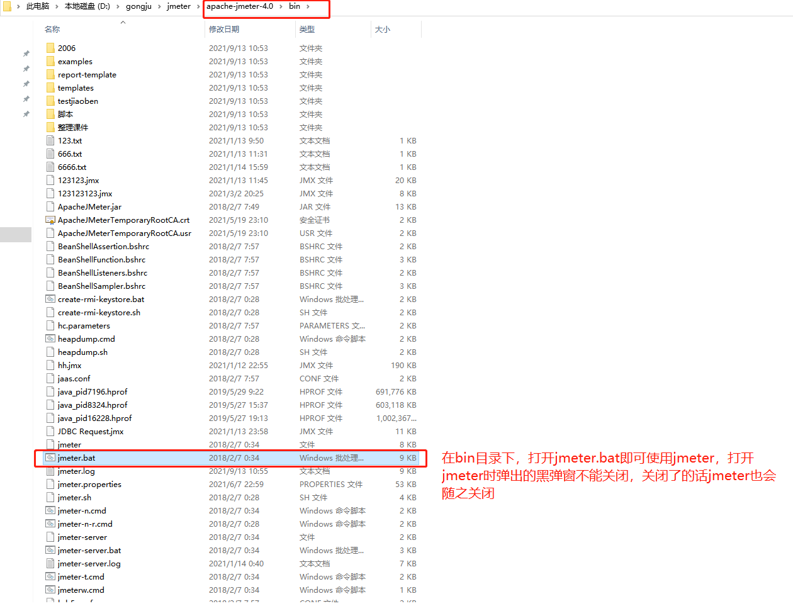
Task: Expand the chevron after 本地磁盘 (D:)
Action: [x=118, y=6]
